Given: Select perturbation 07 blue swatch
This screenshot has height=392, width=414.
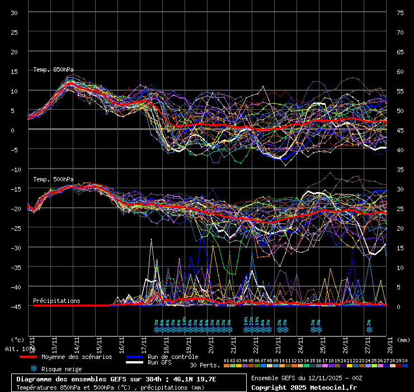Looking at the screenshot, I should (264, 366).
